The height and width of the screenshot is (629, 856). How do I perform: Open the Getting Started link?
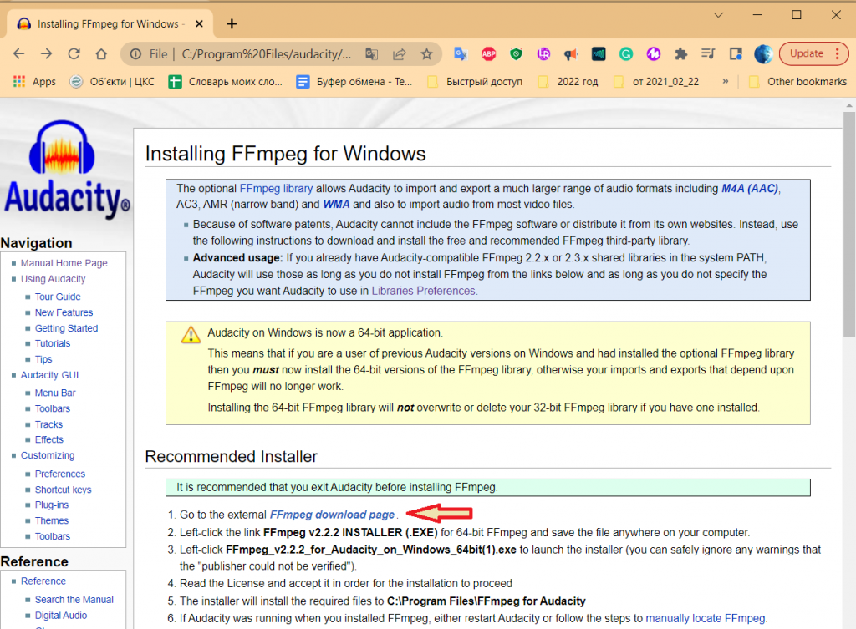(67, 328)
